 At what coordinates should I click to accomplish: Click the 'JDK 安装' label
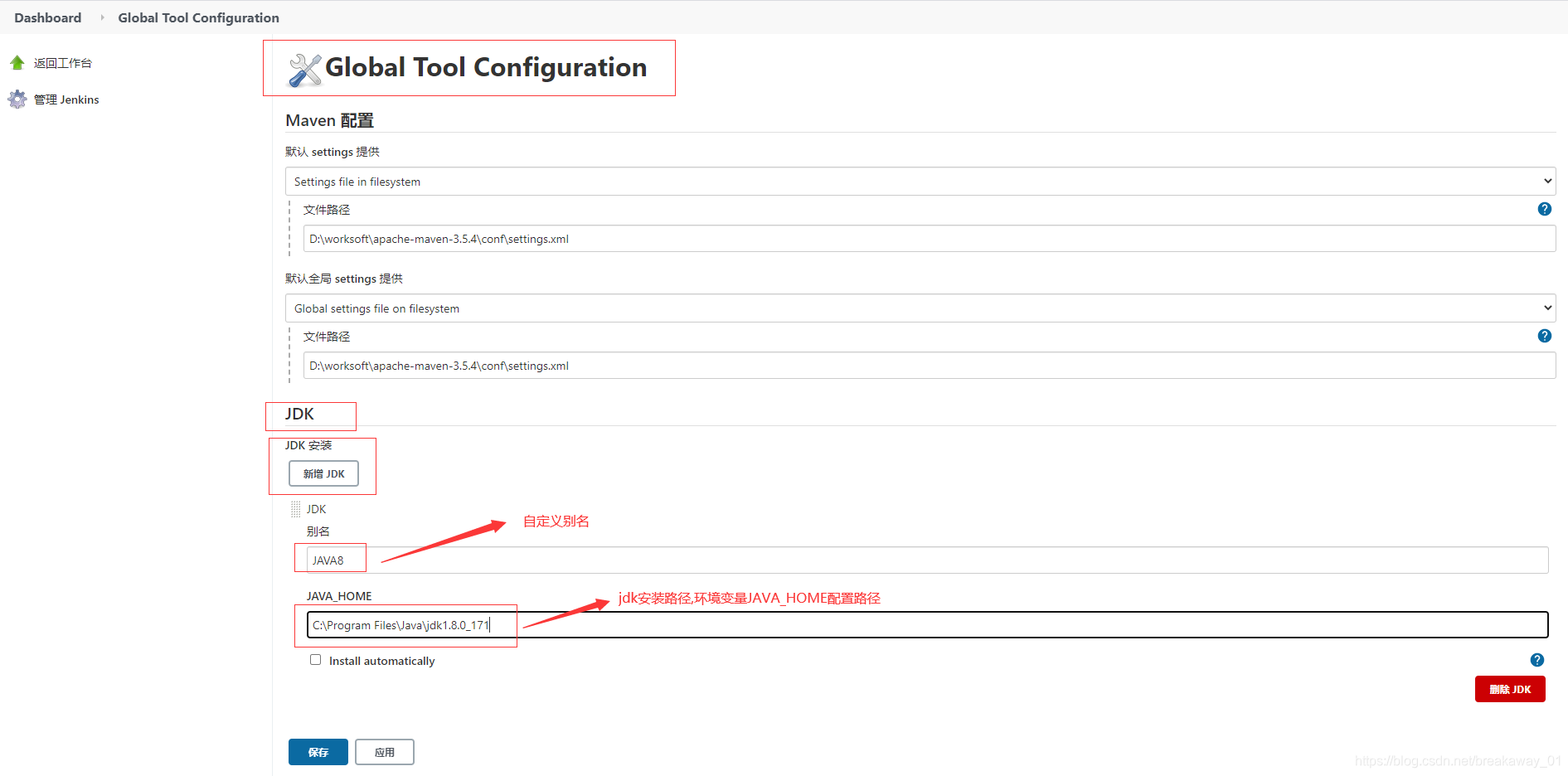(x=308, y=445)
